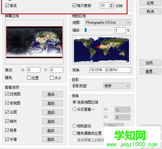The width and height of the screenshot is (162, 149).
Task: Decrease the update minutes using down arrow
Action: pyautogui.click(x=111, y=7)
